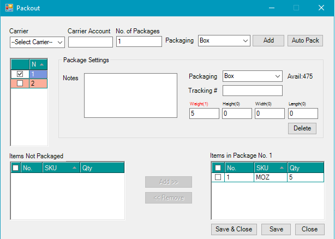The image size is (335, 239).
Task: Click the Weight input field
Action: point(204,113)
